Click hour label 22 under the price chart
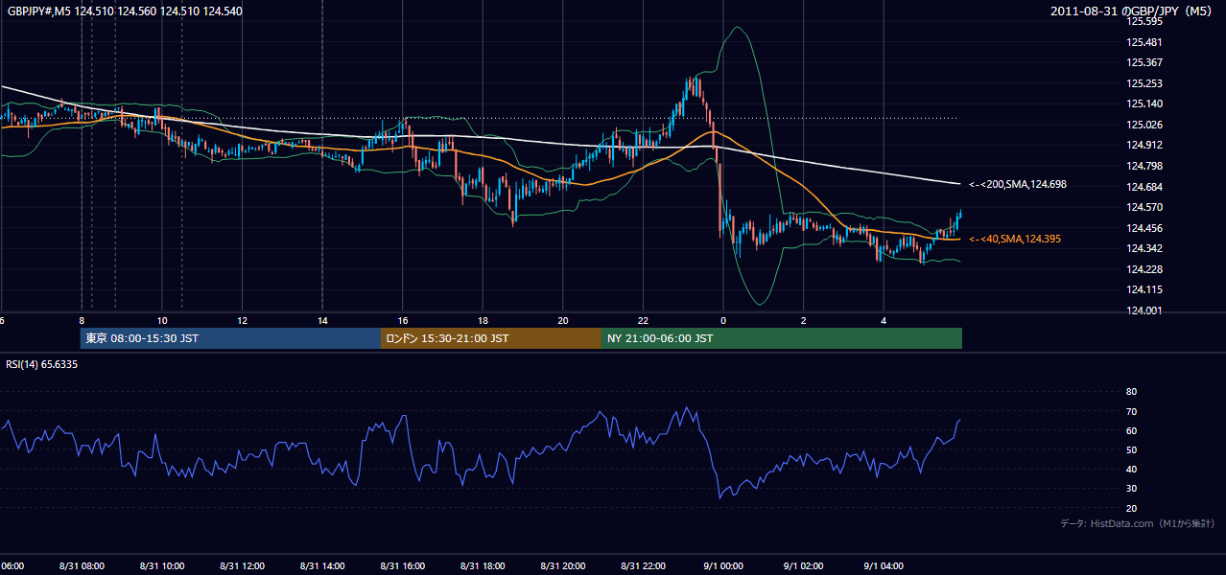The image size is (1226, 575). 643,320
